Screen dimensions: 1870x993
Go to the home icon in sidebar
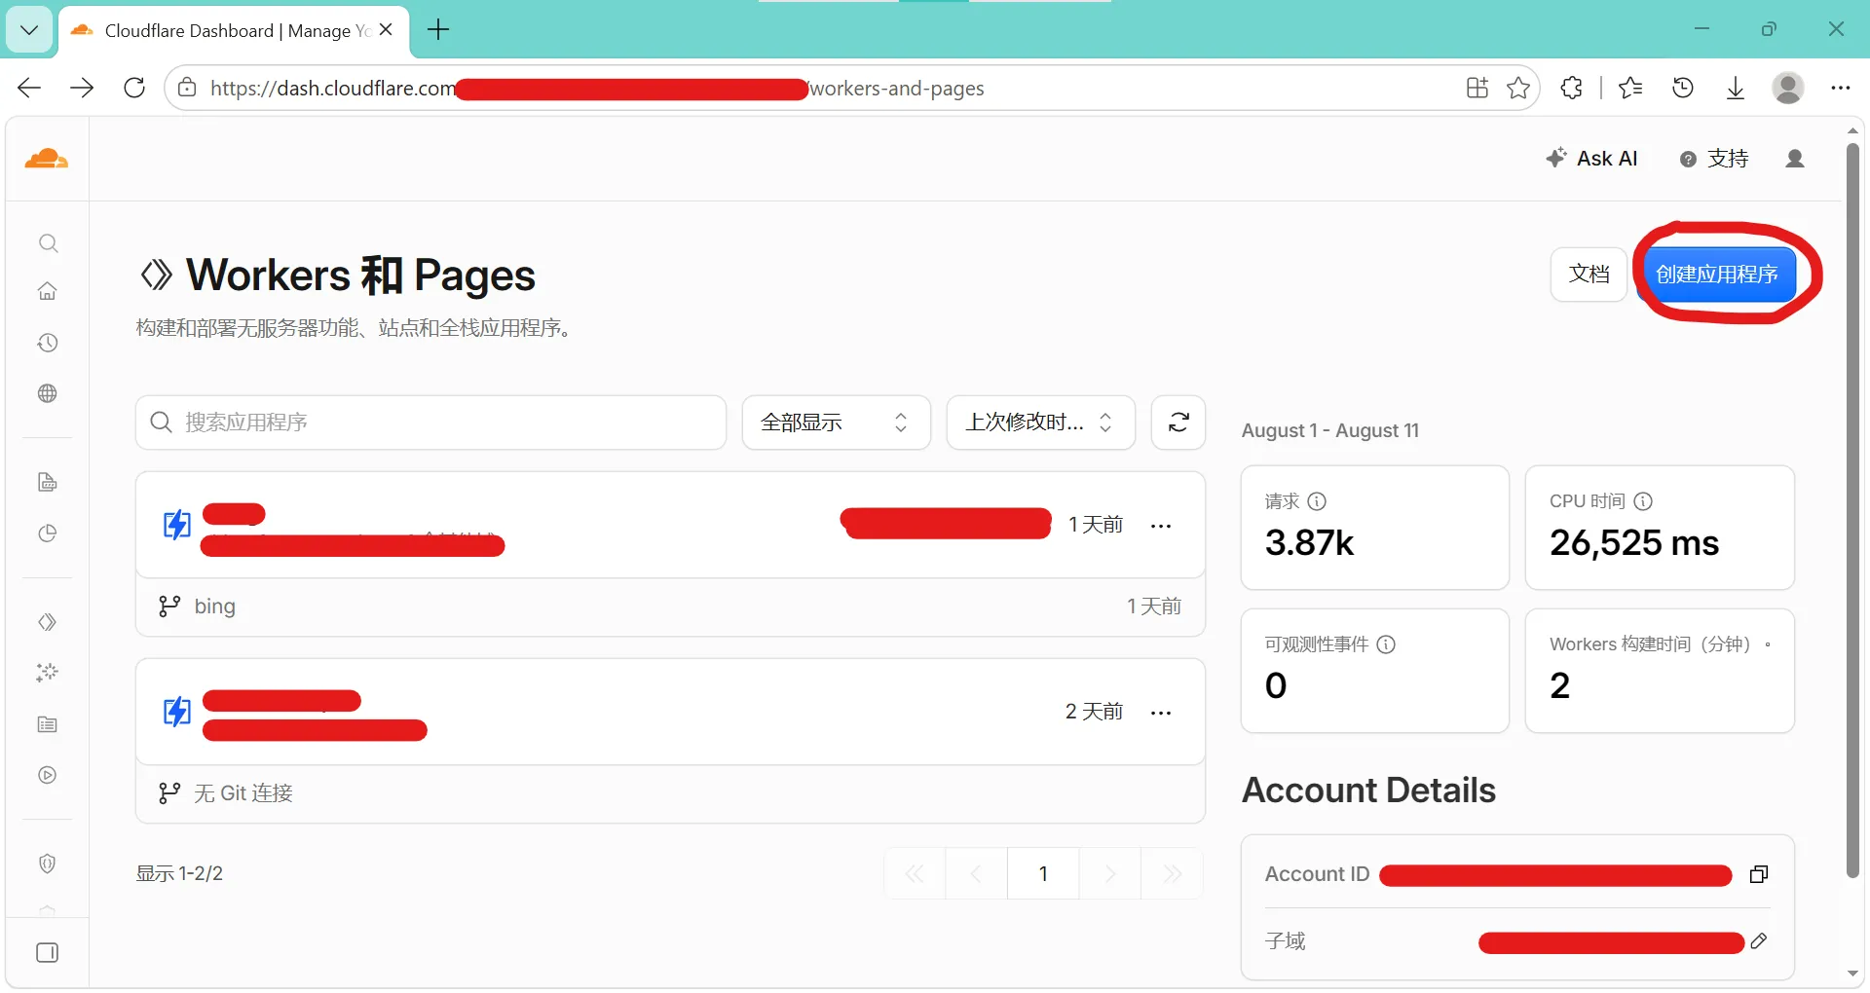[48, 291]
